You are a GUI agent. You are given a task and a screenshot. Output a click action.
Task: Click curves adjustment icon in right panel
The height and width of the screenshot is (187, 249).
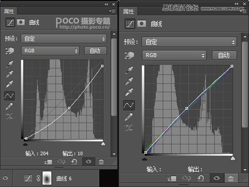tap(130, 24)
